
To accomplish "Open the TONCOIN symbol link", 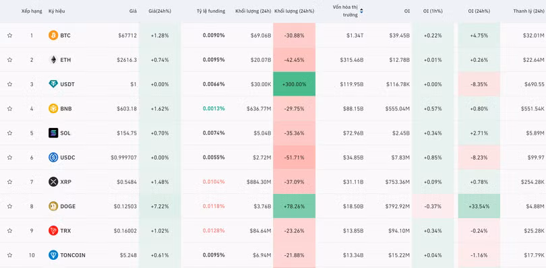I will 73,255.
